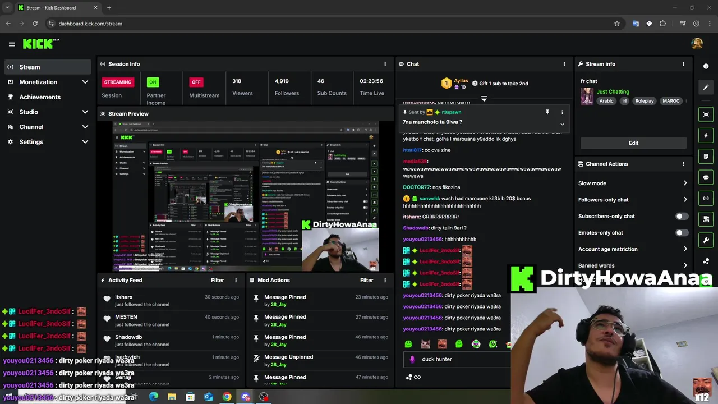Click the MAROC stream tag

(671, 101)
